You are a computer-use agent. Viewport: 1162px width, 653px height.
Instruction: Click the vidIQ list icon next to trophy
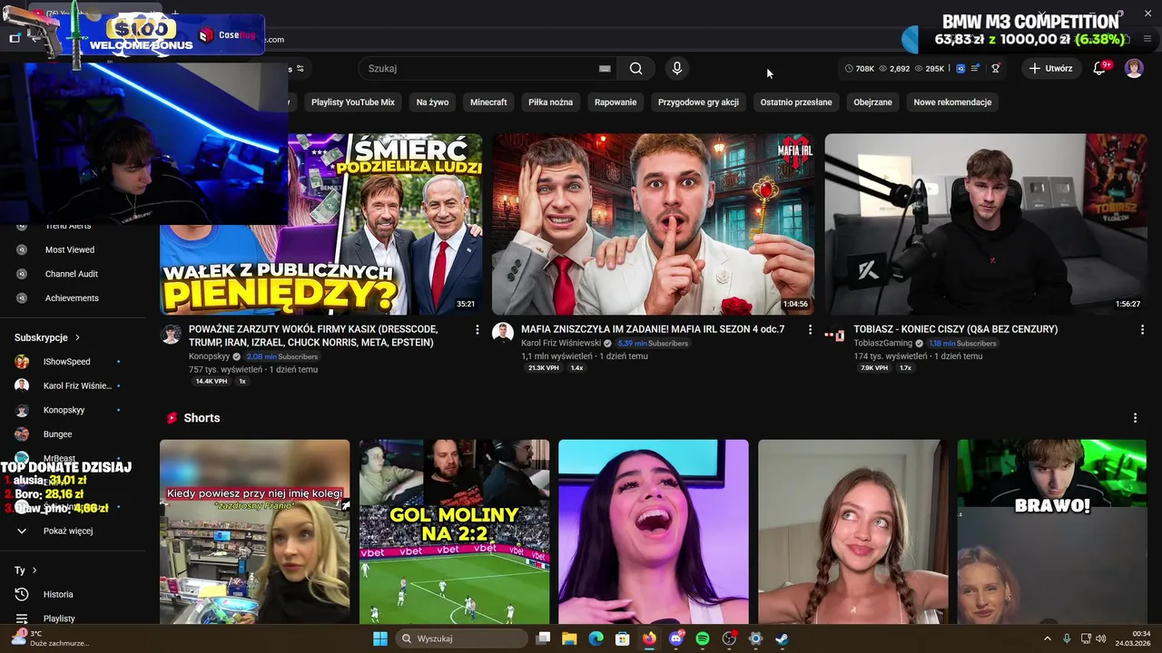pyautogui.click(x=975, y=68)
